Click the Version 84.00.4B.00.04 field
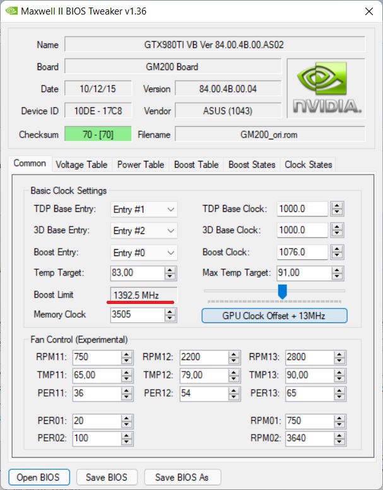 (228, 89)
